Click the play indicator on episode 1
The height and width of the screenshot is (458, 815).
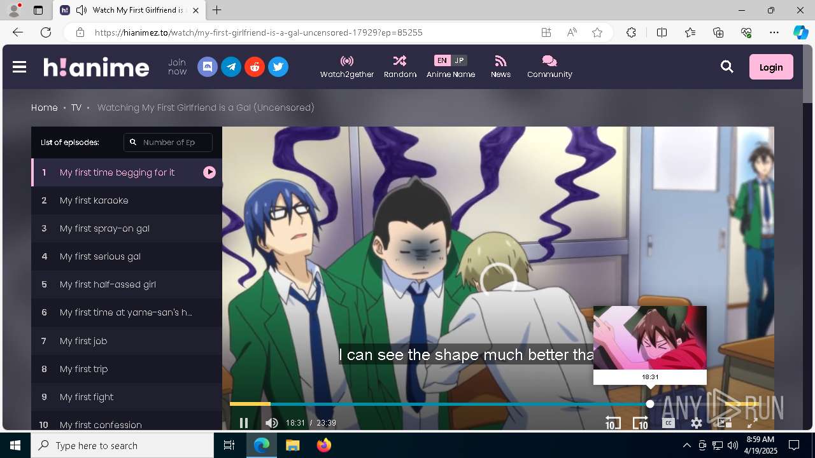pyautogui.click(x=209, y=172)
